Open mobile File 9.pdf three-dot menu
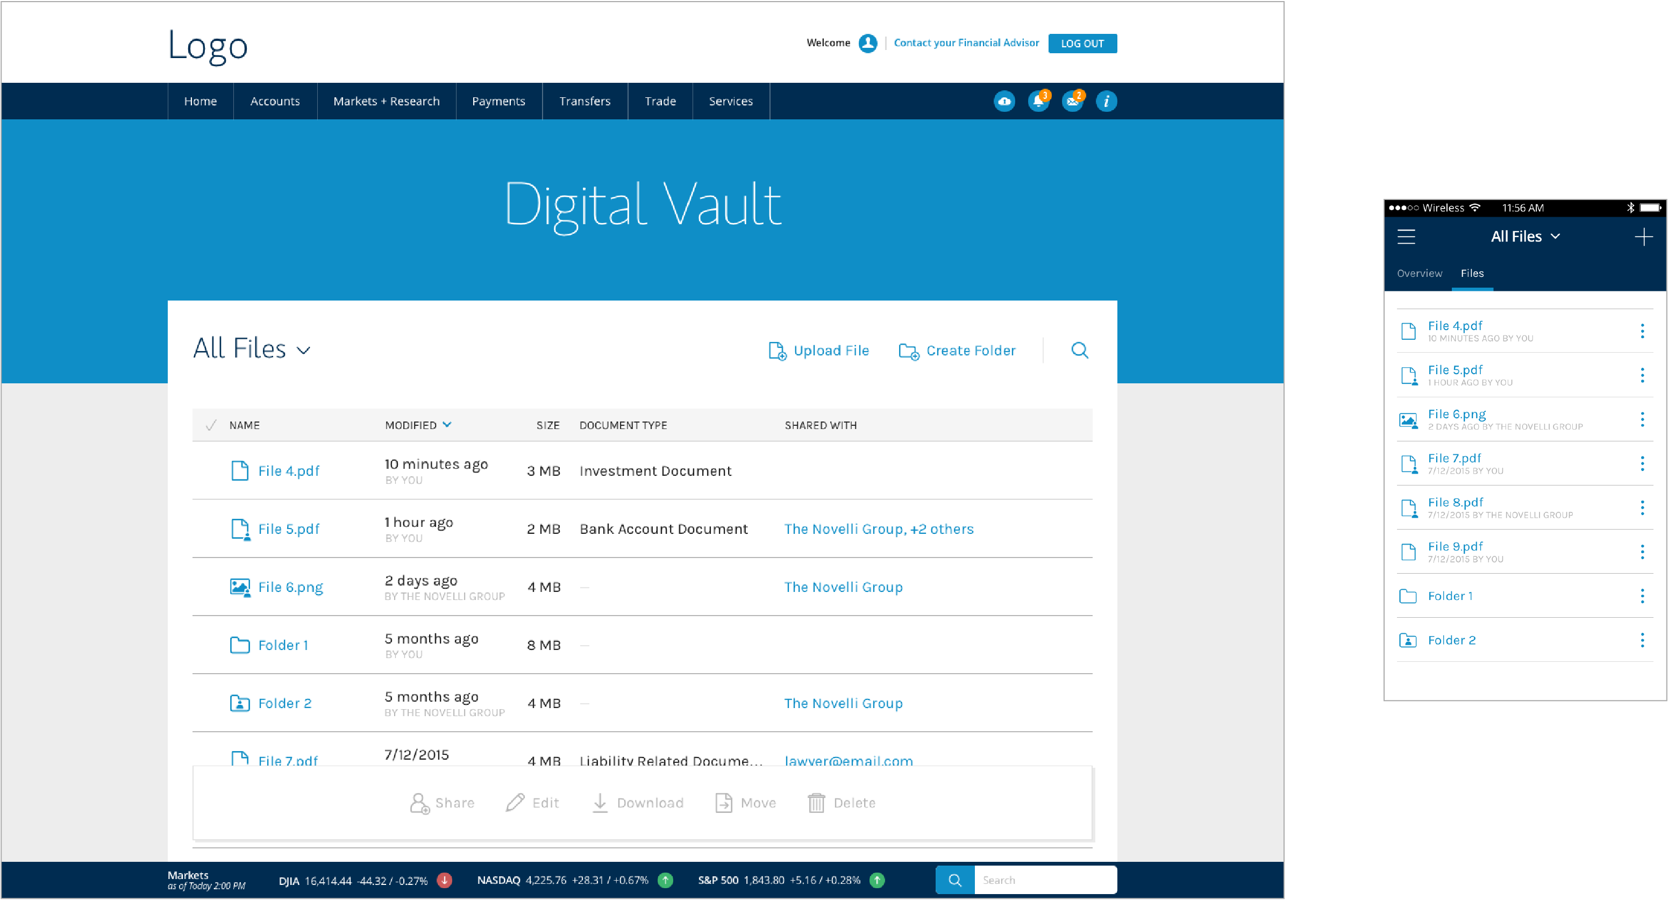Image resolution: width=1668 pixels, height=900 pixels. coord(1642,552)
